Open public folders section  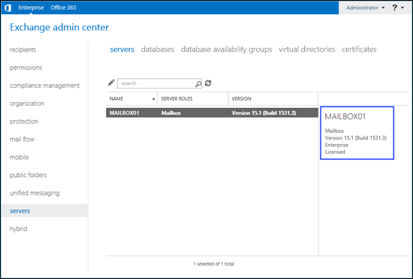click(x=29, y=175)
